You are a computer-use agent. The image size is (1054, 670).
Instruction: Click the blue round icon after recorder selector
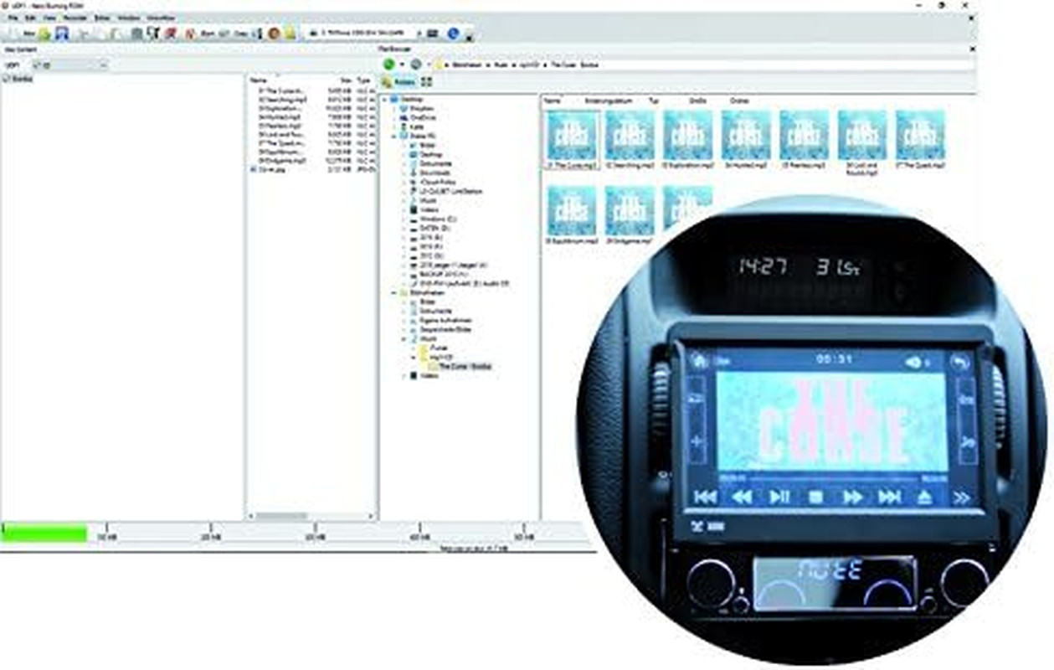click(453, 33)
